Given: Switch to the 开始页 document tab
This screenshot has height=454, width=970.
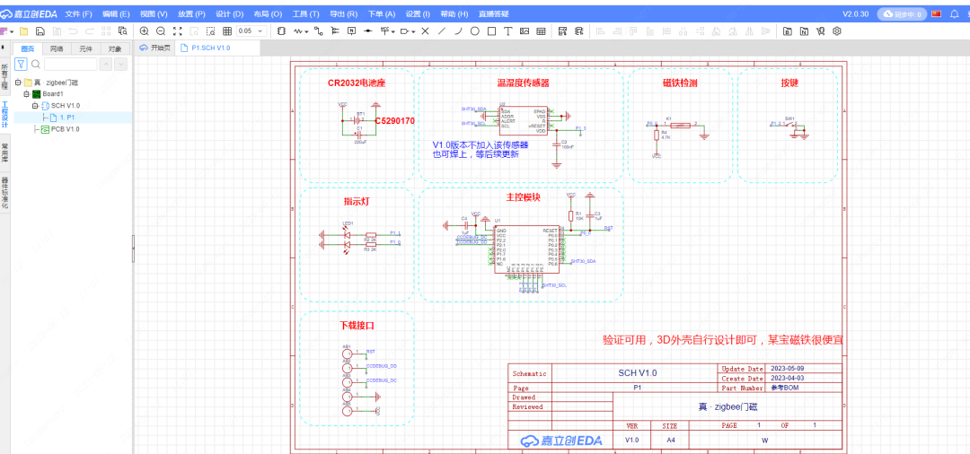Looking at the screenshot, I should tap(154, 48).
